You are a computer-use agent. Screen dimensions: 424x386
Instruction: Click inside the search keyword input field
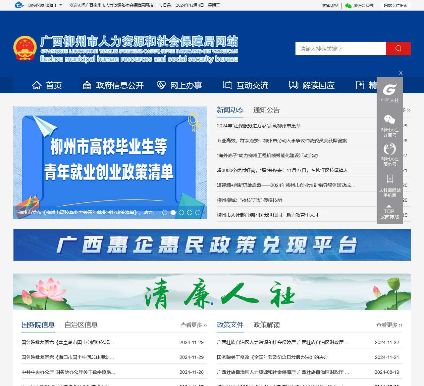pyautogui.click(x=341, y=48)
